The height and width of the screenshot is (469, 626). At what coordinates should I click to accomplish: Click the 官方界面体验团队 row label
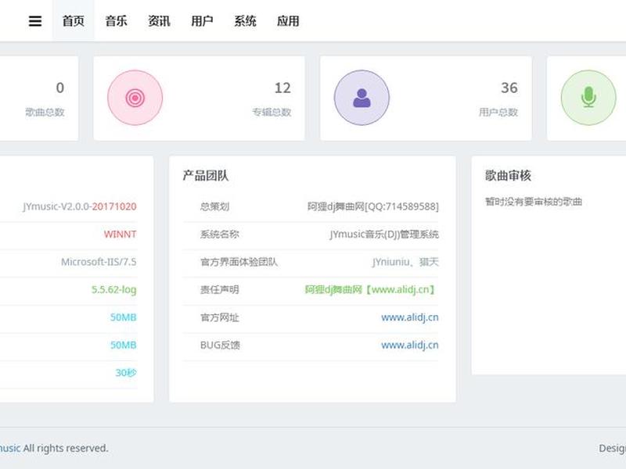[x=239, y=262]
